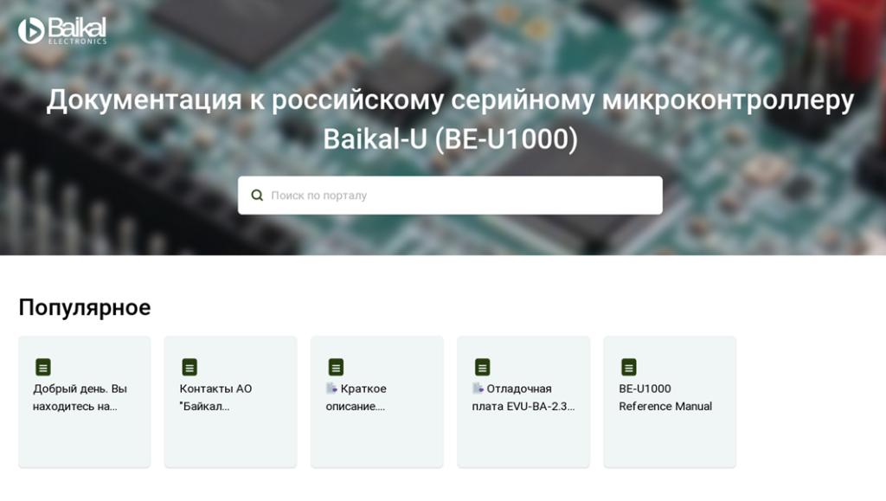
Task: Open the 'Контакты АО Байкал' card title
Action: coord(215,397)
